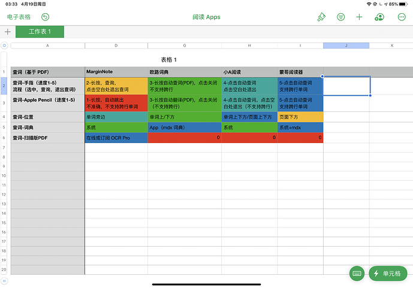The width and height of the screenshot is (413, 288).
Task: Select the row 6 header number
Action: [4, 138]
